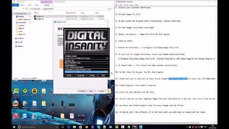Open the Action Center notifications icon

click(201, 127)
